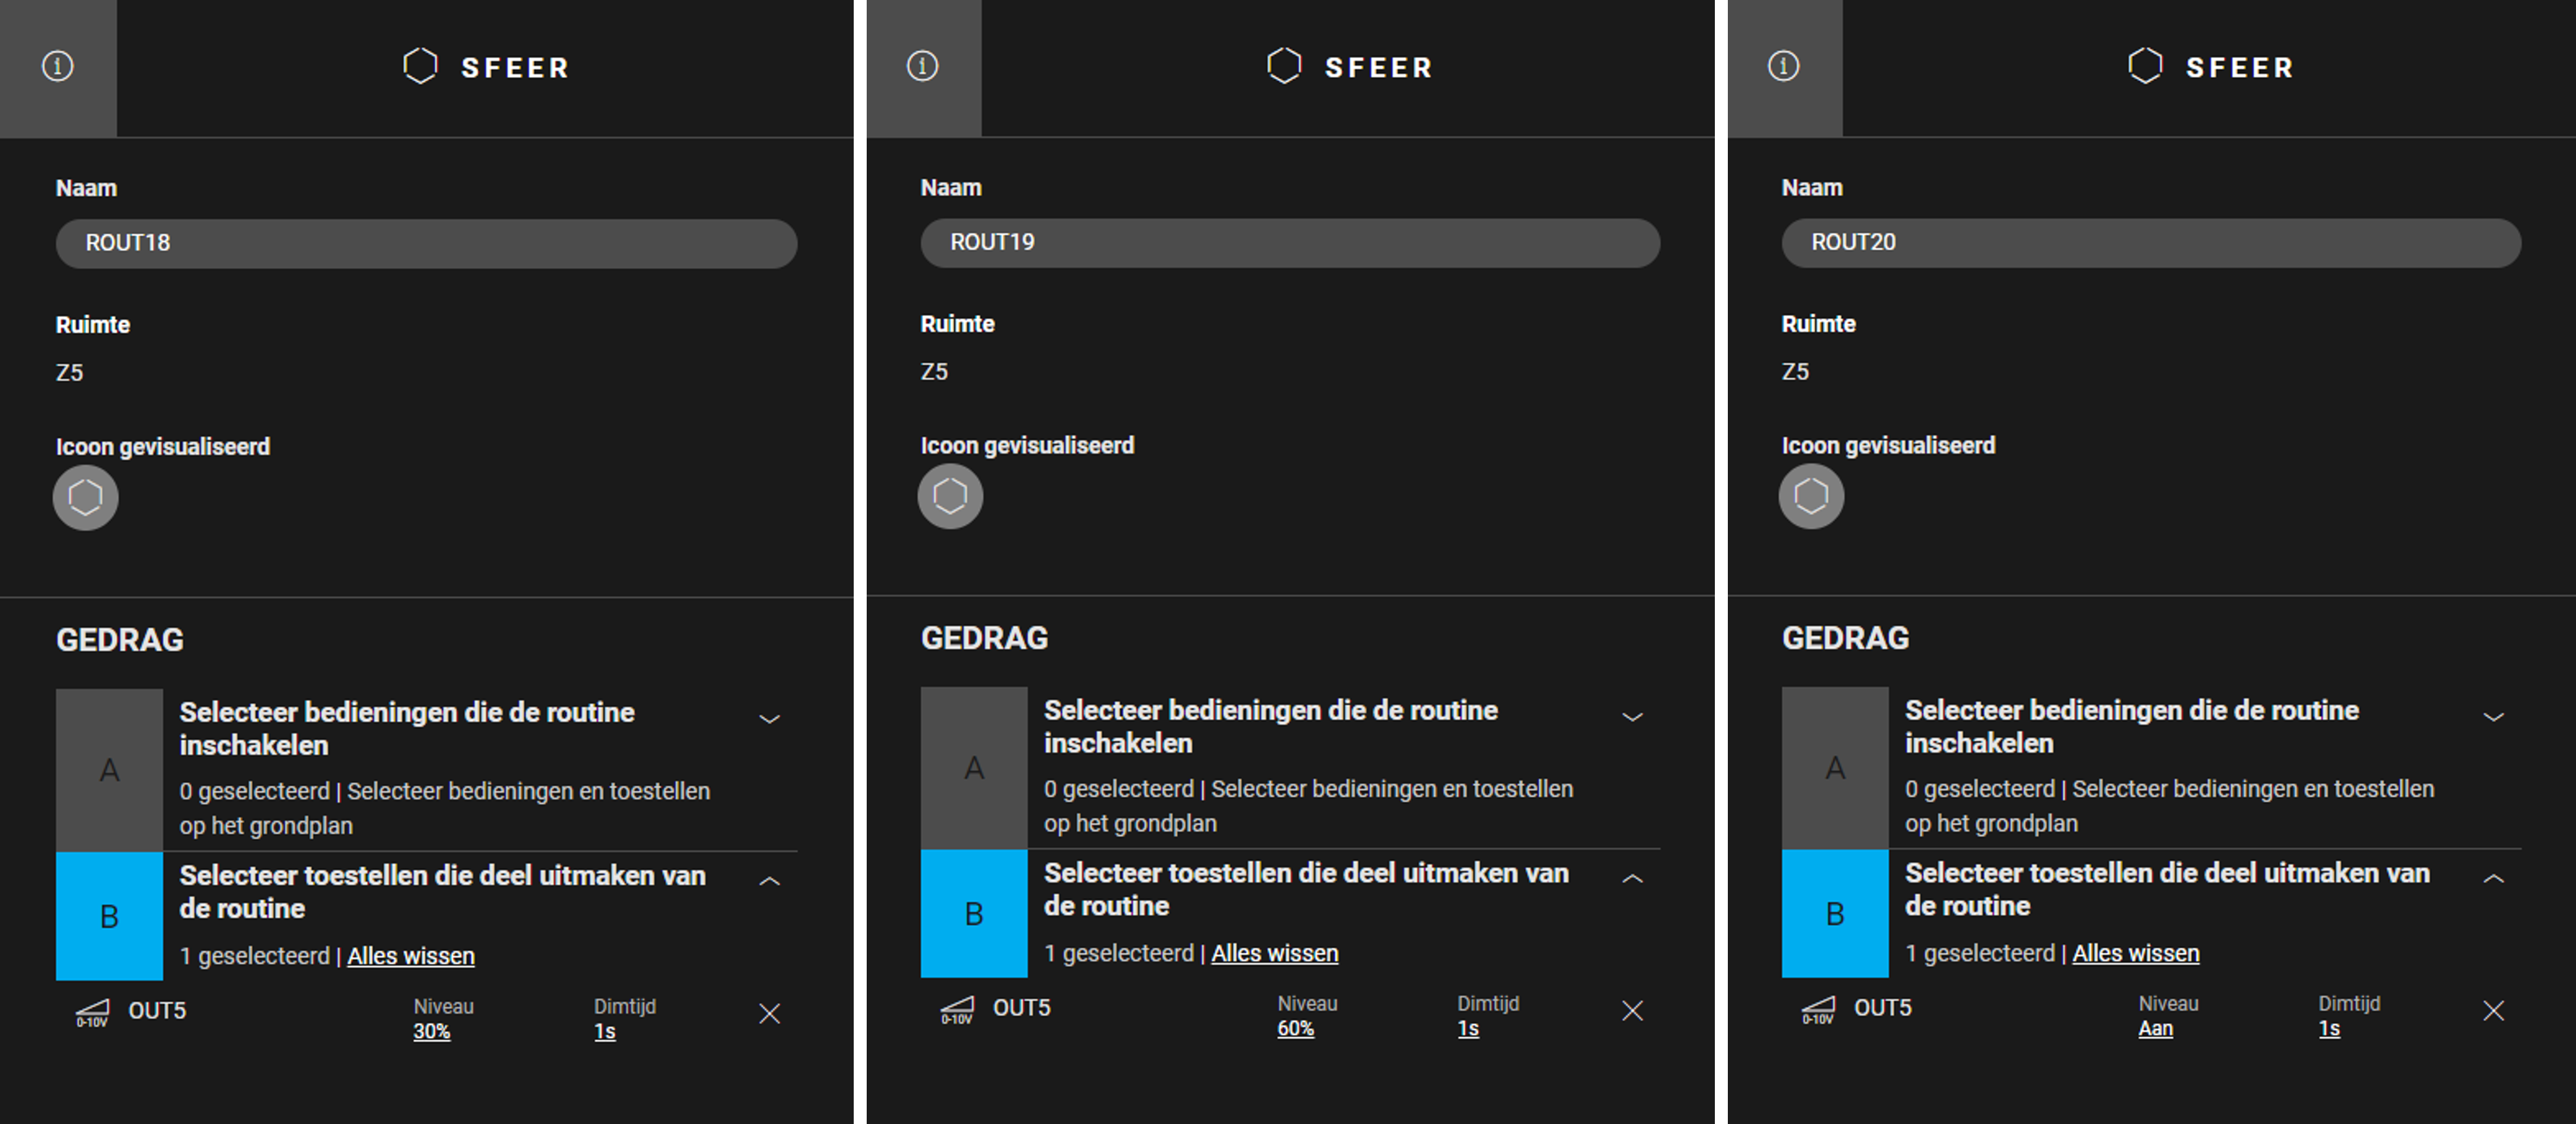Edit the 1s Dimtijd in ROUT19 panel
This screenshot has height=1124, width=2576.
tap(1468, 1029)
